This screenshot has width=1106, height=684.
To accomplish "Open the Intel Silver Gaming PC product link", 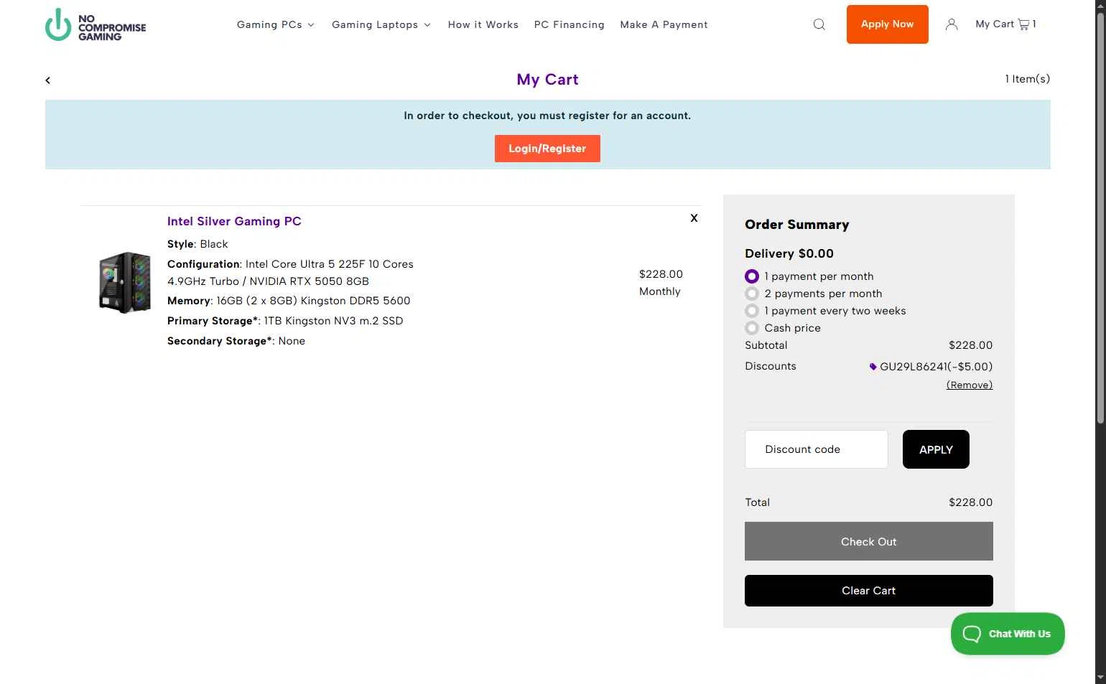I will 234,221.
